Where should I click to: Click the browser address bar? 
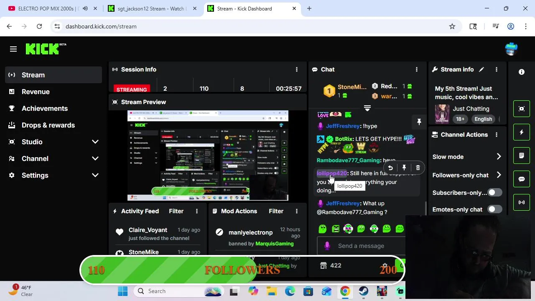point(255,26)
